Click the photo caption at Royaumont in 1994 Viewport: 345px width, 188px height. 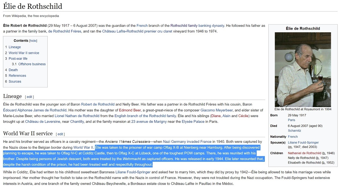303,109
